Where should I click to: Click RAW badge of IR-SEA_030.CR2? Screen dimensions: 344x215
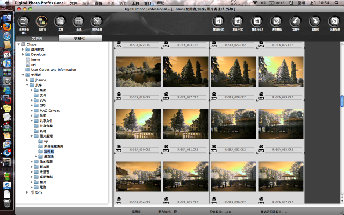pos(118,150)
